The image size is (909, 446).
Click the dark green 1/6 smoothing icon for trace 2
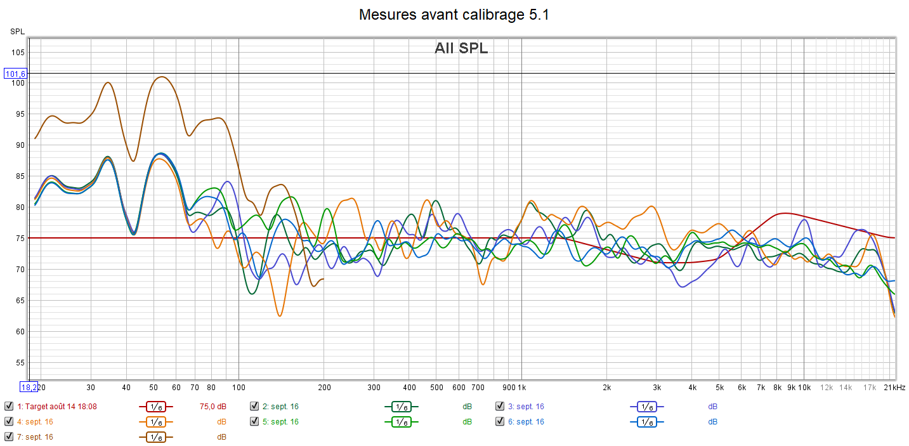[401, 407]
